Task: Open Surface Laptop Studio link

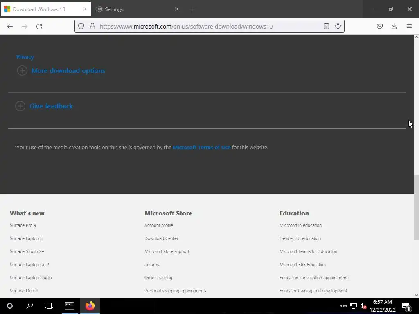Action: [x=31, y=278]
